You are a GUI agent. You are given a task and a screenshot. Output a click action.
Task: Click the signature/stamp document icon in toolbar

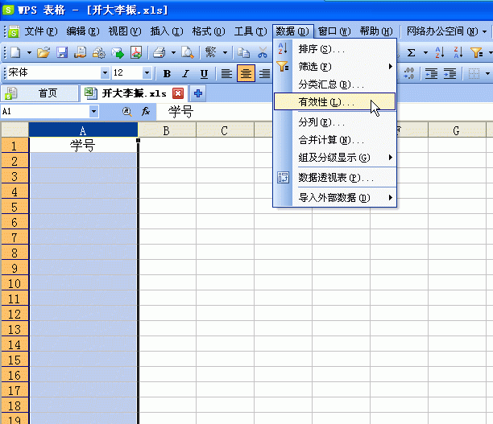[81, 53]
